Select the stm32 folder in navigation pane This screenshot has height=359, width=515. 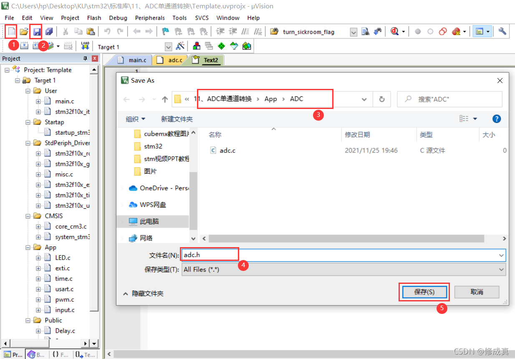click(x=153, y=146)
